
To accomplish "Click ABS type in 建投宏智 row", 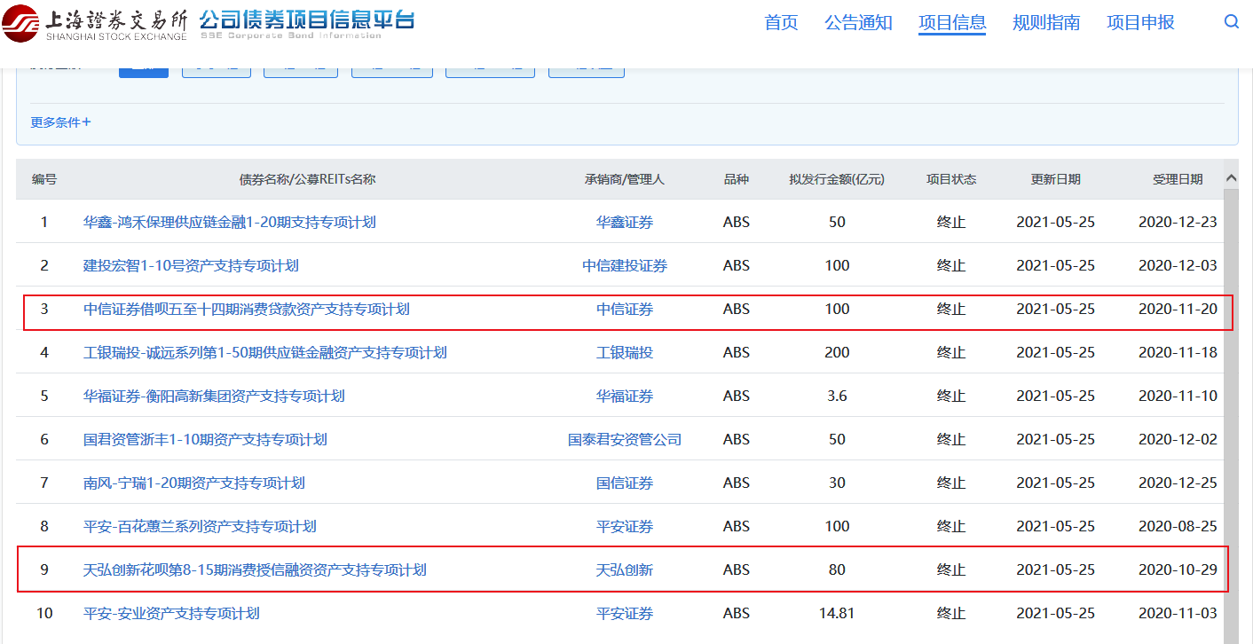I will 737,265.
